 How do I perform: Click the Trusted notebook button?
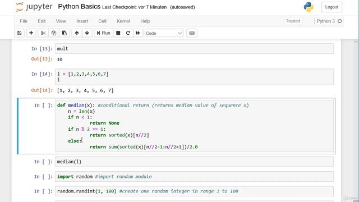click(x=293, y=21)
